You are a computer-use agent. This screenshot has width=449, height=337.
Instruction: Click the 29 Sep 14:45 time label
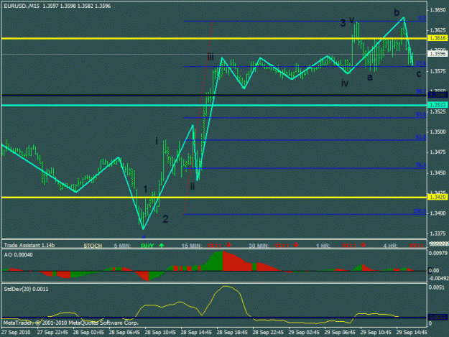pos(412,333)
